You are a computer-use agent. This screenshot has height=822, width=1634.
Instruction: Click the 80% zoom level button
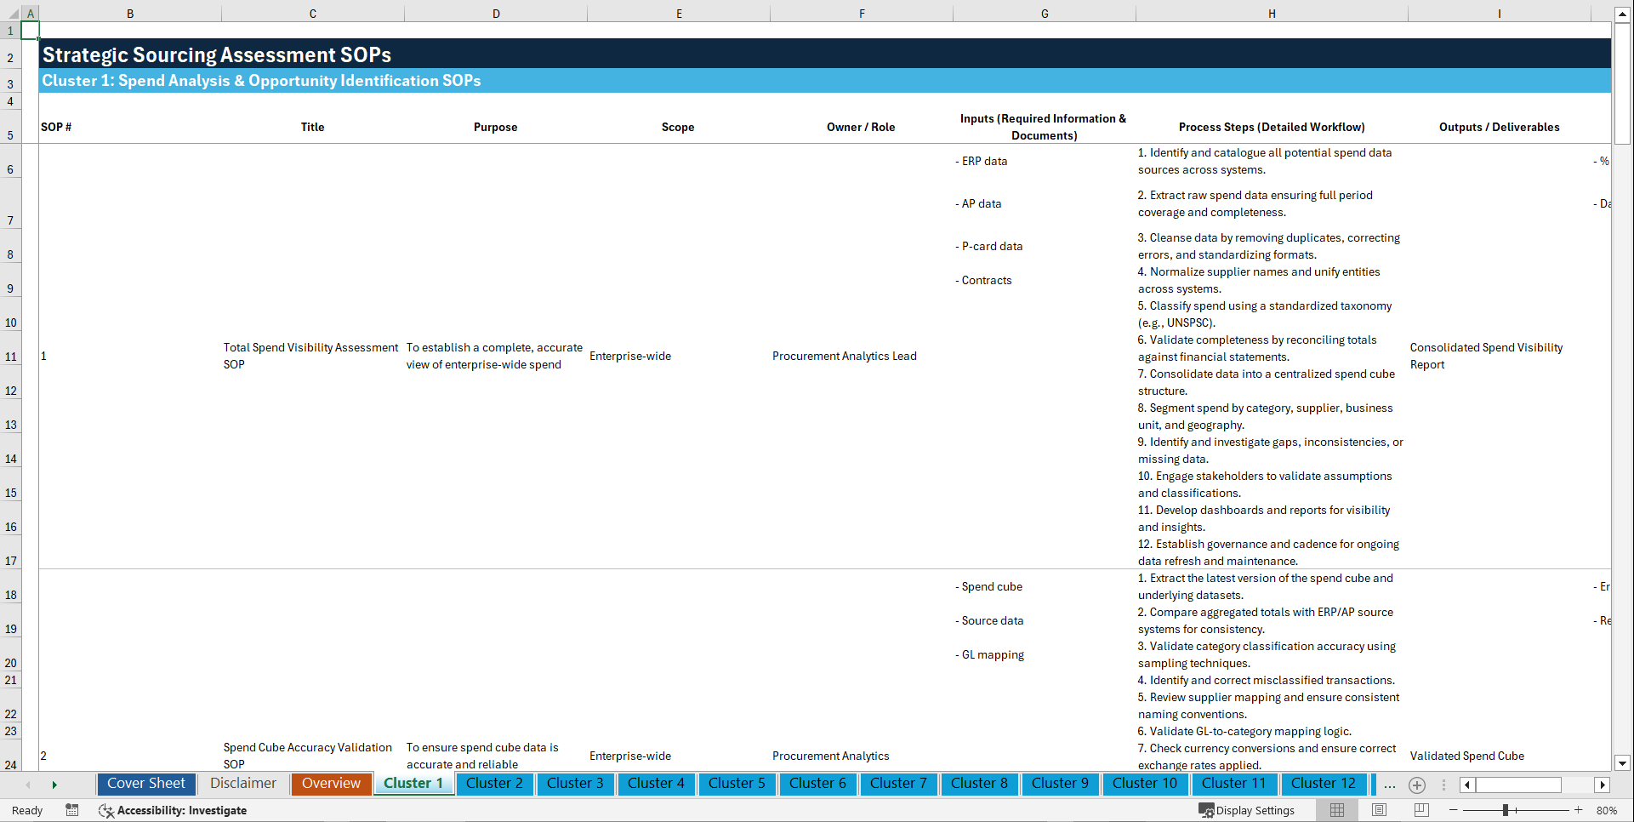[1606, 810]
